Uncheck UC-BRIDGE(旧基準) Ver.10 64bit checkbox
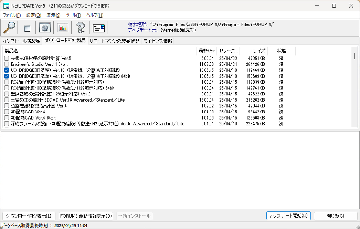 6,76
